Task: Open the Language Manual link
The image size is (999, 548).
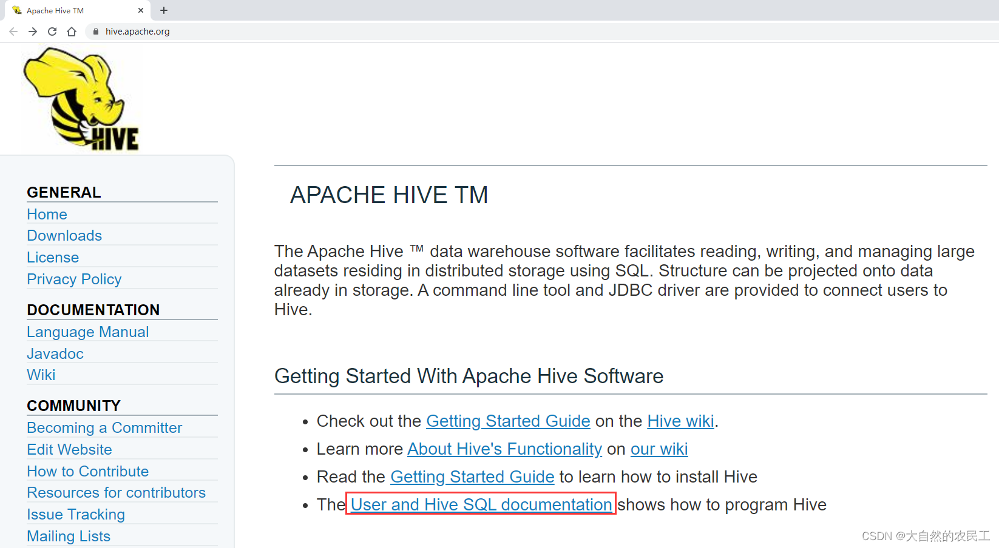Action: [87, 332]
